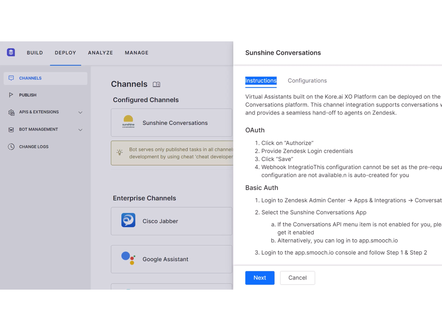Click the APIs & Extensions gear icon
This screenshot has width=442, height=331.
(x=11, y=112)
